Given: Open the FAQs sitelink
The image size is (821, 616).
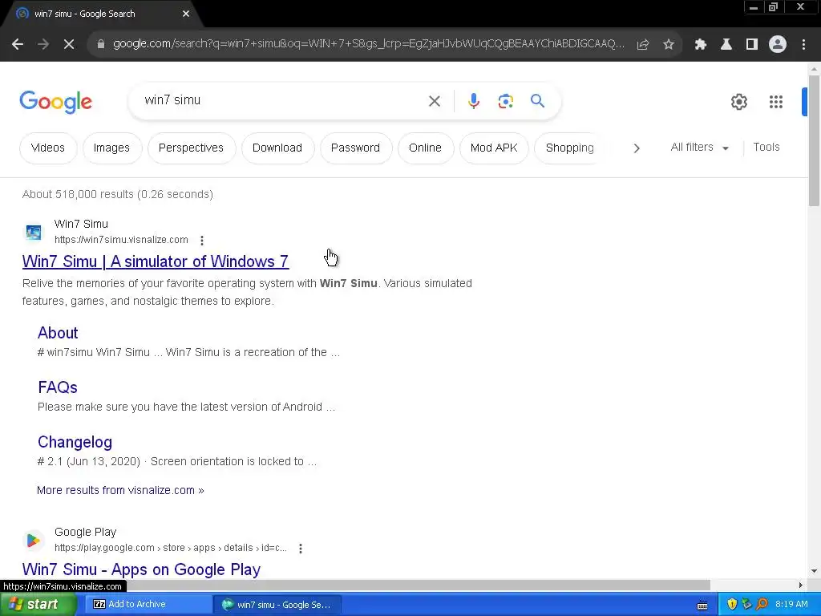Looking at the screenshot, I should 58,387.
